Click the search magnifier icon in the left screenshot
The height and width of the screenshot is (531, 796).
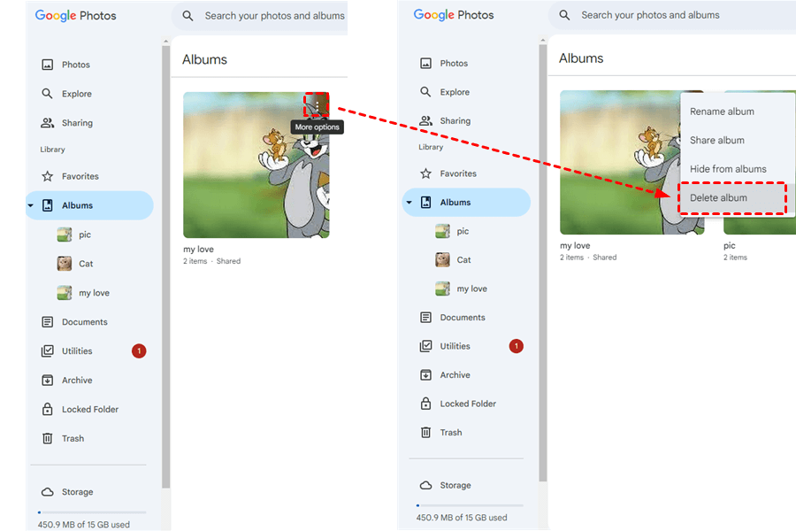pos(188,16)
